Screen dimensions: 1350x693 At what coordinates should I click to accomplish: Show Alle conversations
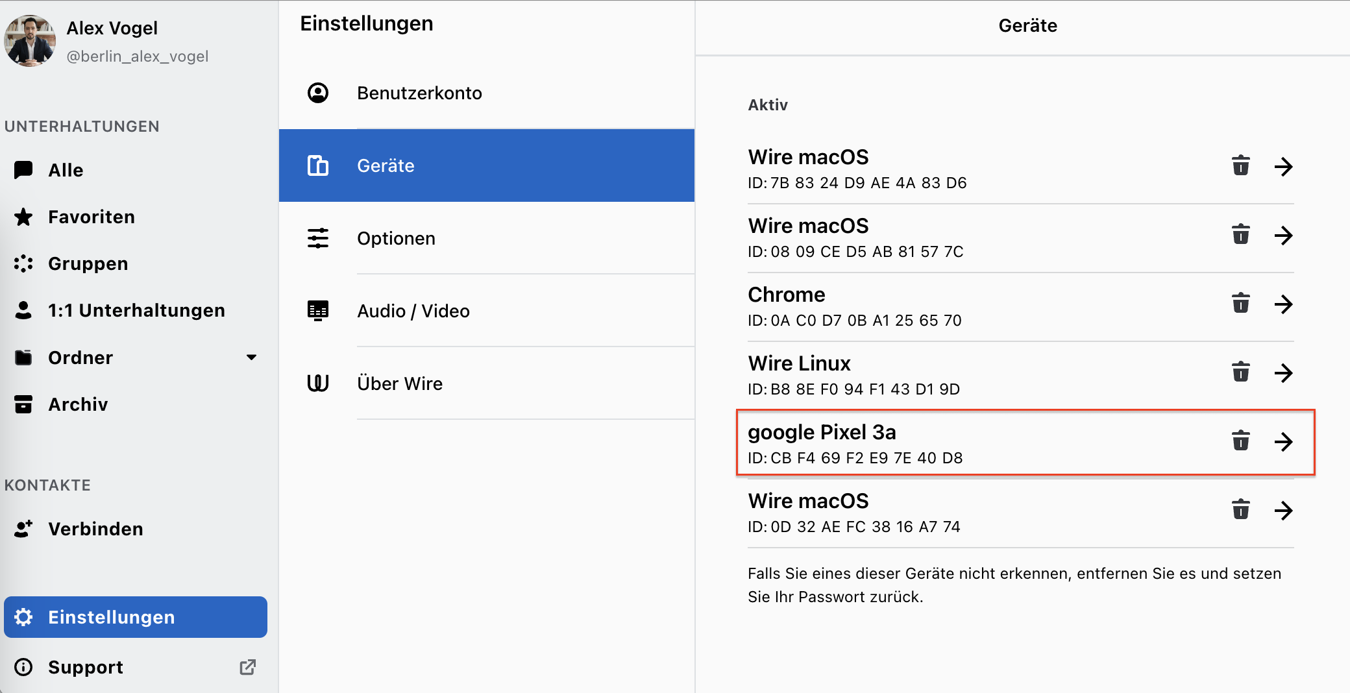136,170
